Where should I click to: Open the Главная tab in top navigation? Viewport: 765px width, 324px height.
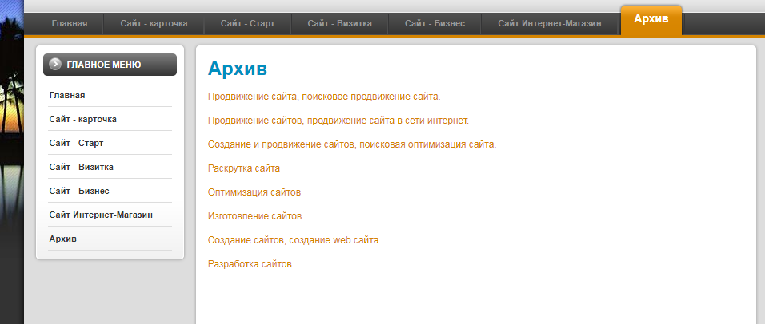coord(70,24)
